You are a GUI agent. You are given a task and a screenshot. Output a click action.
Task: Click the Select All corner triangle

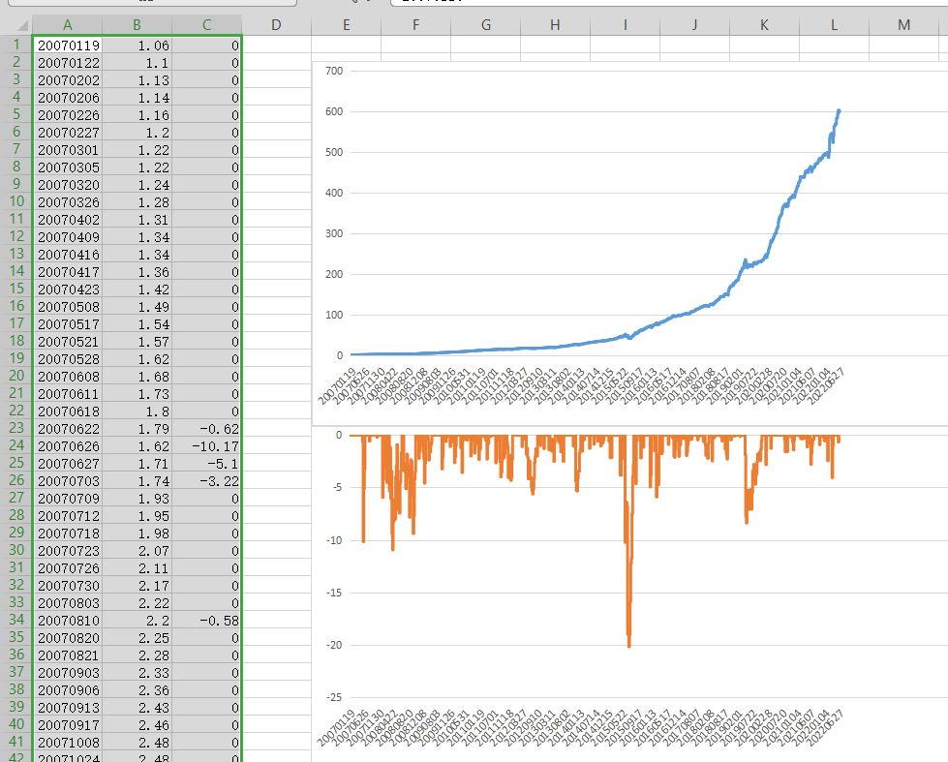tap(15, 24)
